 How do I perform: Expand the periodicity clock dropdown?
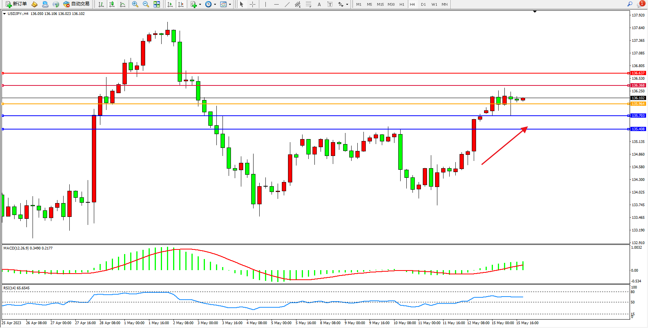215,4
